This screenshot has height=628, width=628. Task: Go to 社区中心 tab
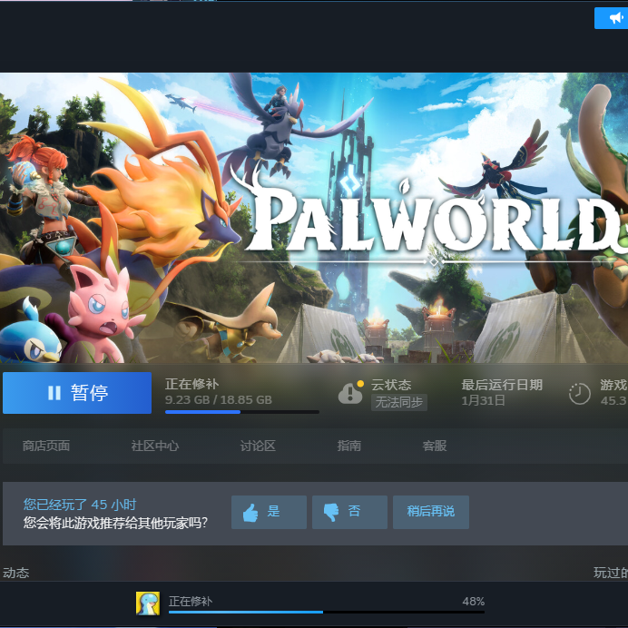pyautogui.click(x=154, y=446)
